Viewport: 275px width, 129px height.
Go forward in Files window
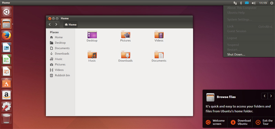(56, 24)
